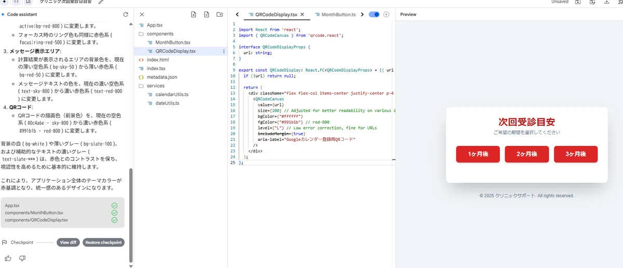623x268 pixels.
Task: Open calendarUtils.ts in the file tree
Action: (x=172, y=95)
